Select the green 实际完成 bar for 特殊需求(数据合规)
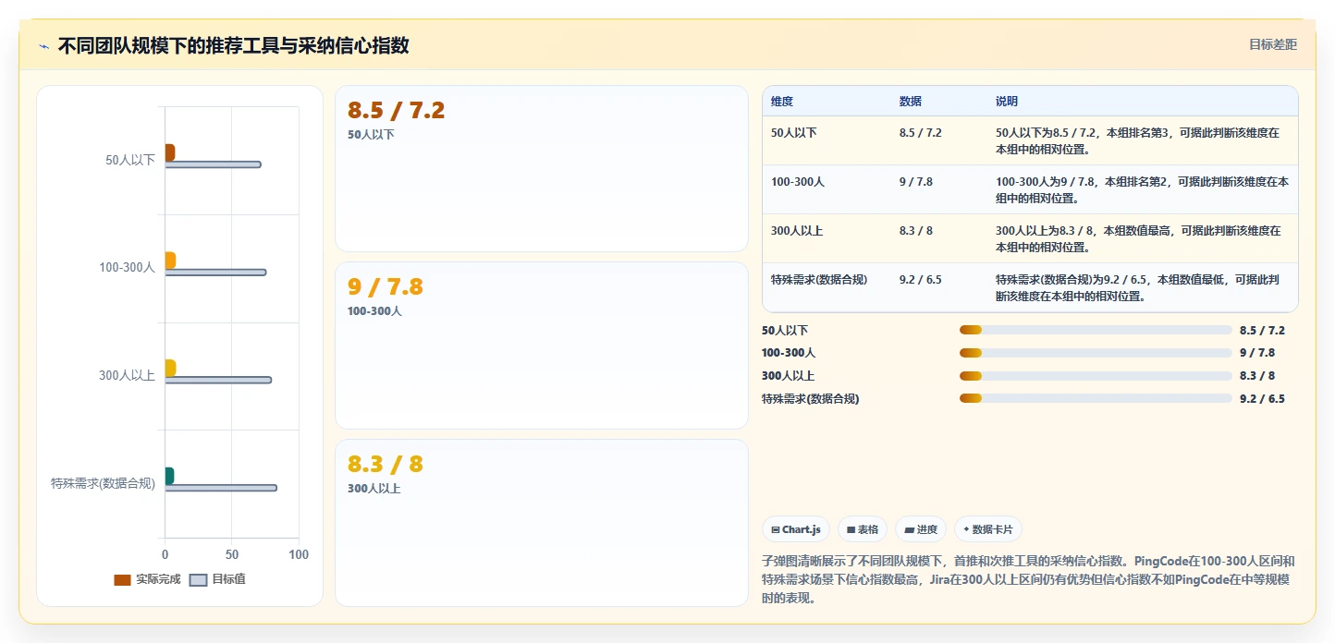This screenshot has width=1335, height=643. tap(169, 476)
